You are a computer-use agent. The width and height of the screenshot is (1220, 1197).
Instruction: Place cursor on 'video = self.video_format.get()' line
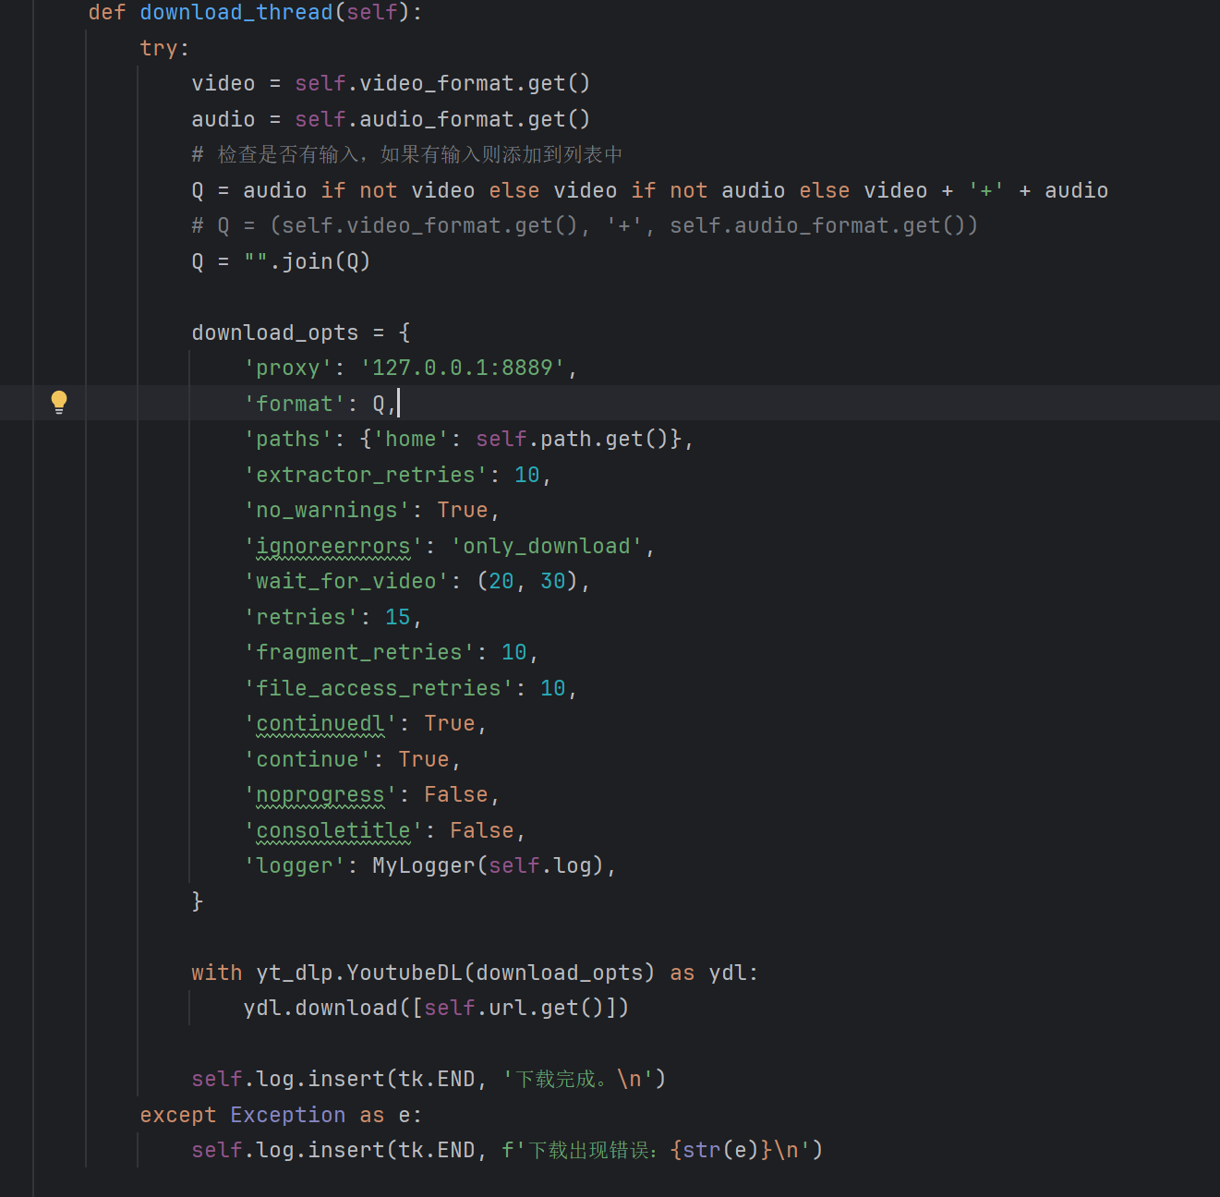point(391,83)
